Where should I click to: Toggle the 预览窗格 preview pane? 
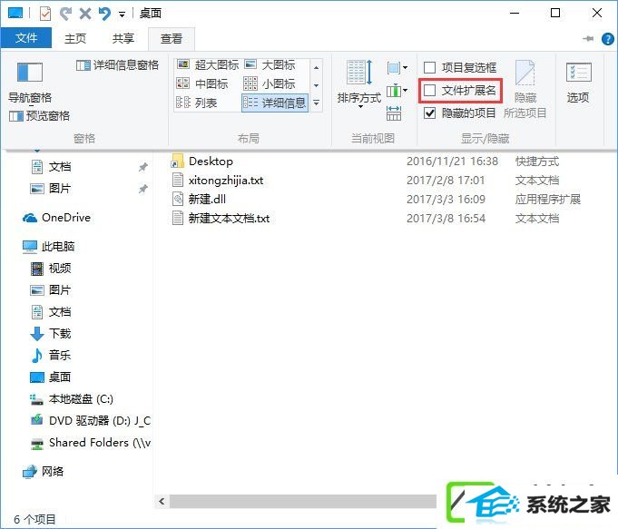(x=39, y=116)
